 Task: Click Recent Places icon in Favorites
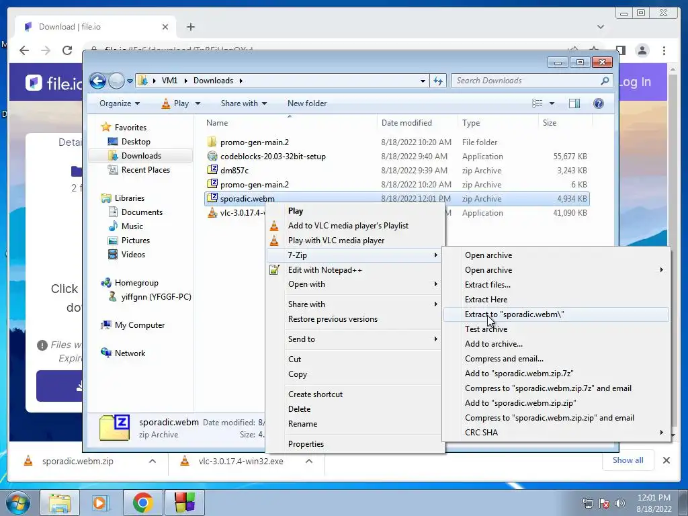[x=113, y=169]
